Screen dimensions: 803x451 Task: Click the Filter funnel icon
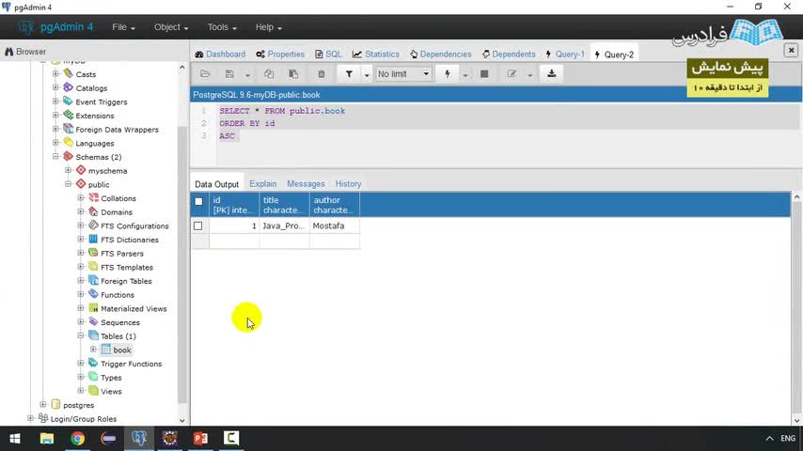coord(349,74)
